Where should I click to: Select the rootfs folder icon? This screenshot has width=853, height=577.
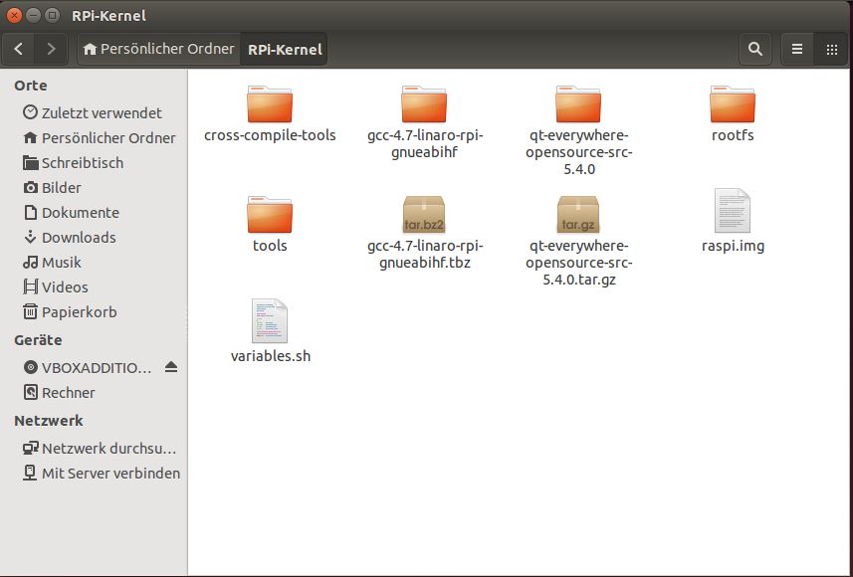coord(733,103)
